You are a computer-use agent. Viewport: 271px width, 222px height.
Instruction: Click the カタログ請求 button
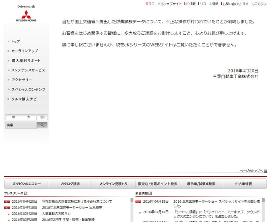tap(70, 184)
